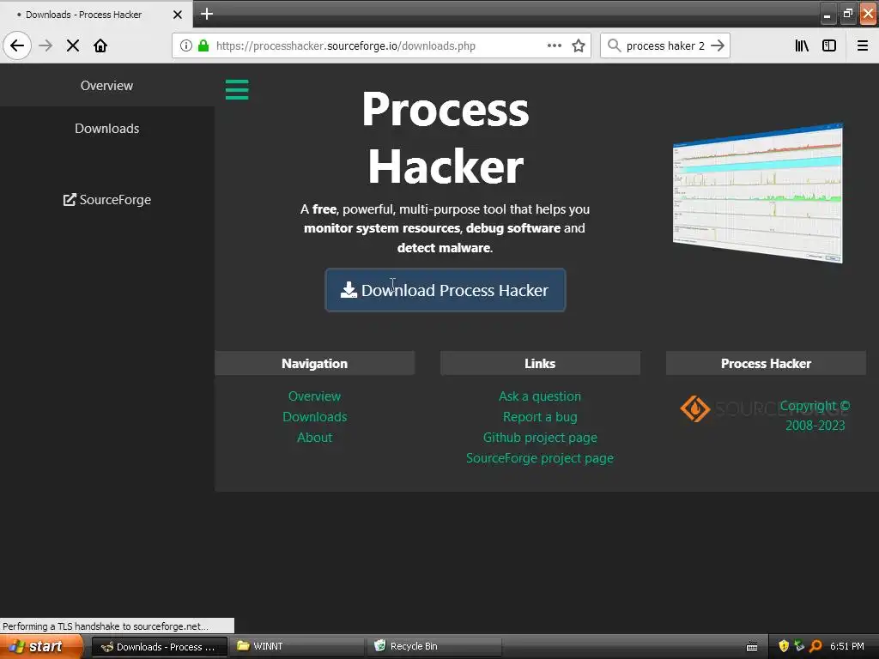Switch to Recycle Bin taskbar button
Viewport: 879px width, 659px height.
[435, 646]
